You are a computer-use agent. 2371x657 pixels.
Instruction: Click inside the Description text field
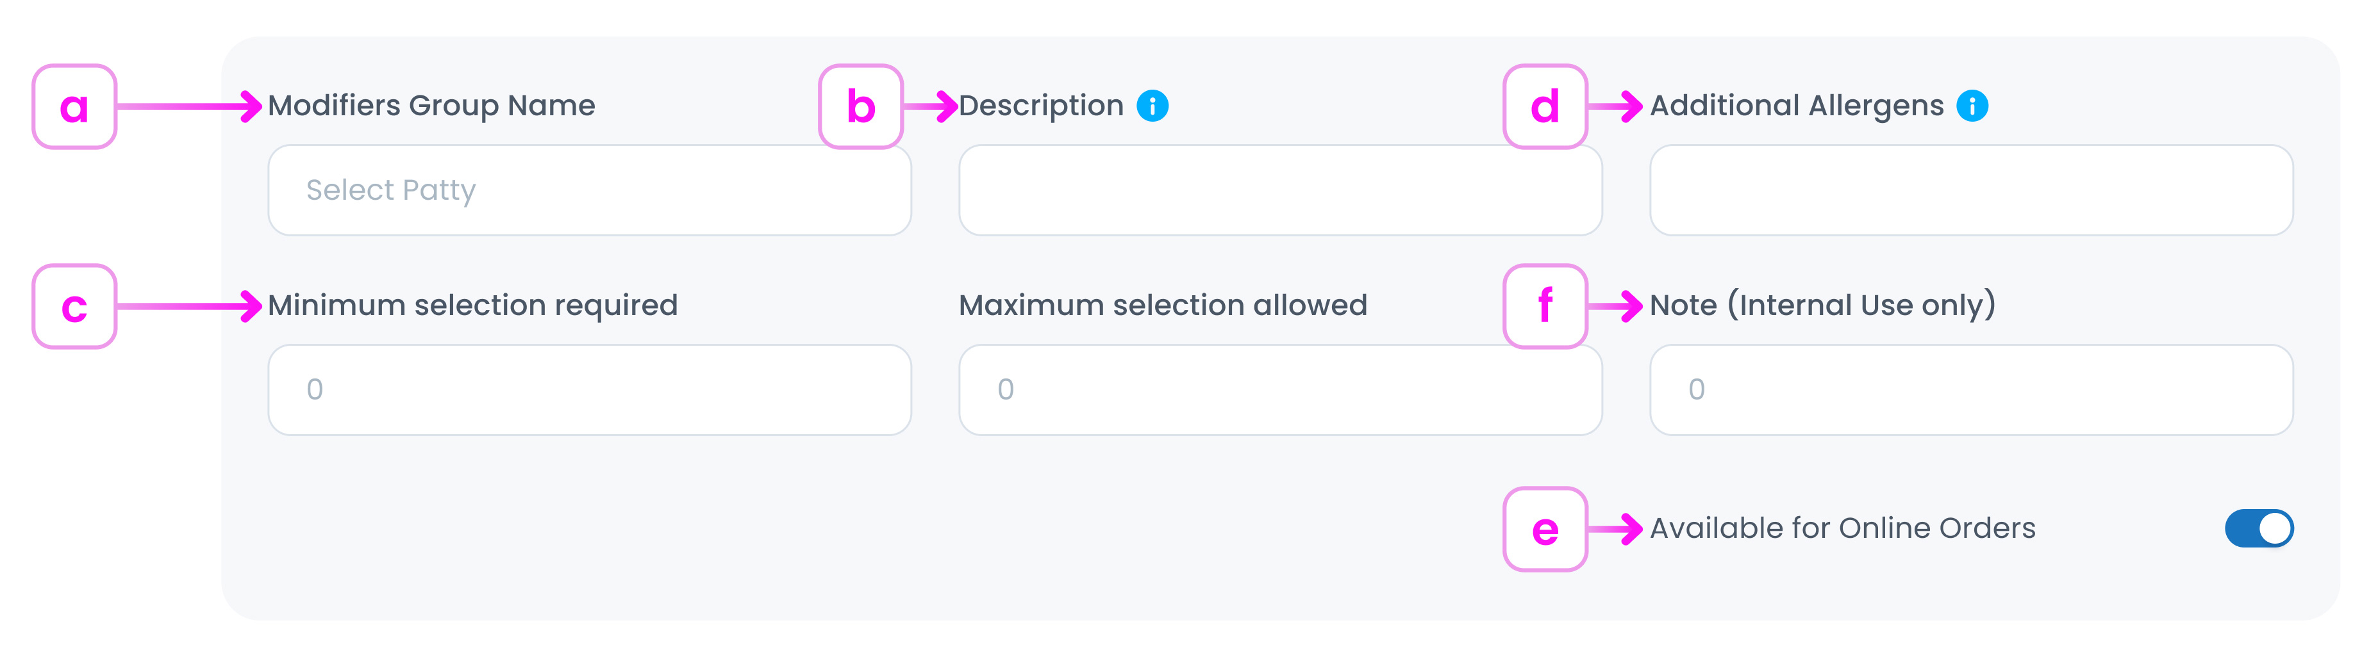pyautogui.click(x=1281, y=190)
